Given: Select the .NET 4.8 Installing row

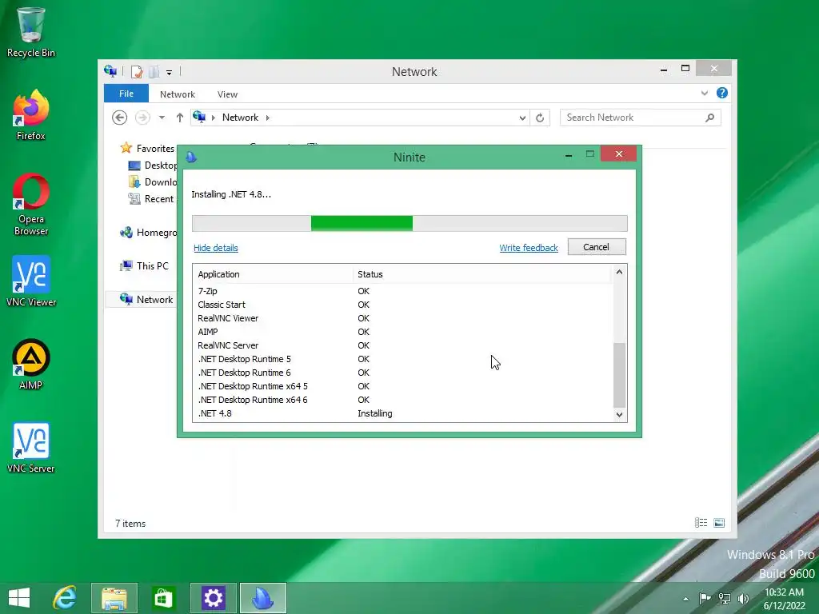Looking at the screenshot, I should pos(402,413).
